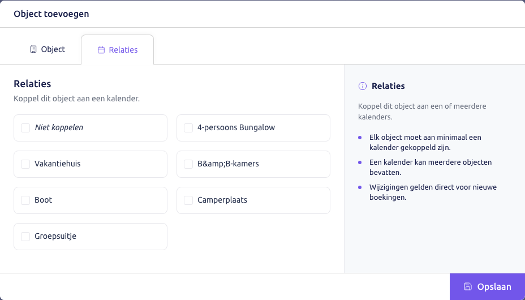Check the 4-persoons Bungalow checkbox
This screenshot has width=525, height=300.
click(x=188, y=128)
